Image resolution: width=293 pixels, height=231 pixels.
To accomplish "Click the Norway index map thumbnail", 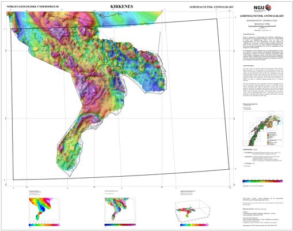I will [262, 129].
